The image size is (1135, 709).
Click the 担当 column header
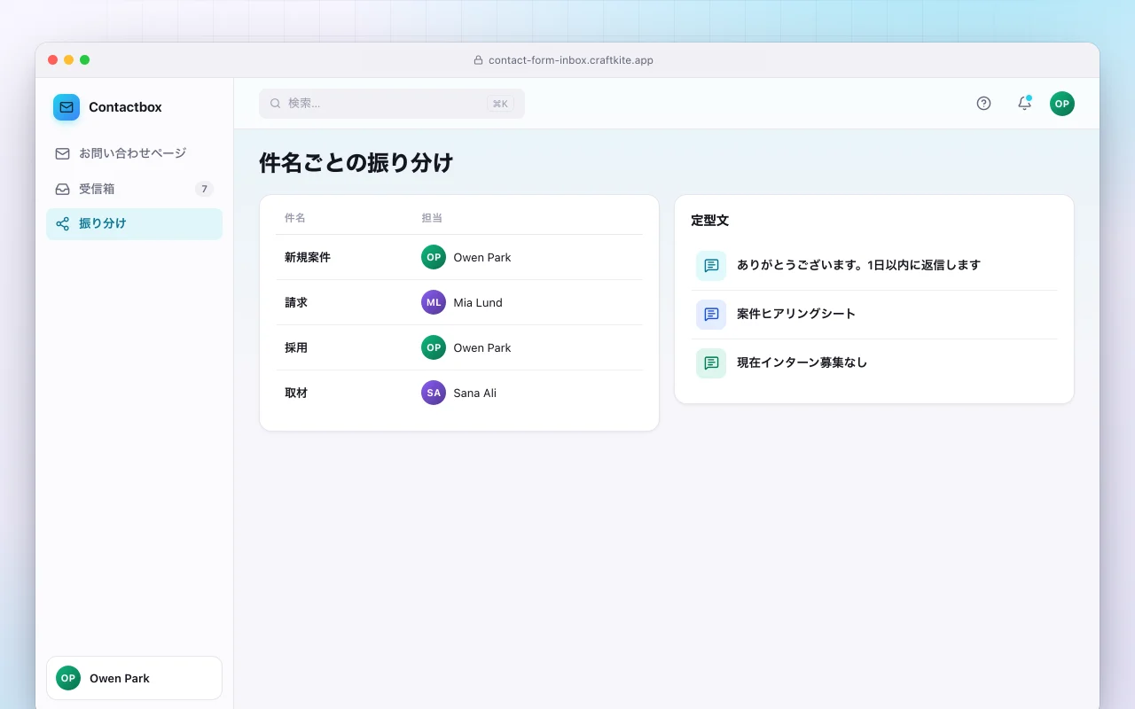click(x=432, y=218)
